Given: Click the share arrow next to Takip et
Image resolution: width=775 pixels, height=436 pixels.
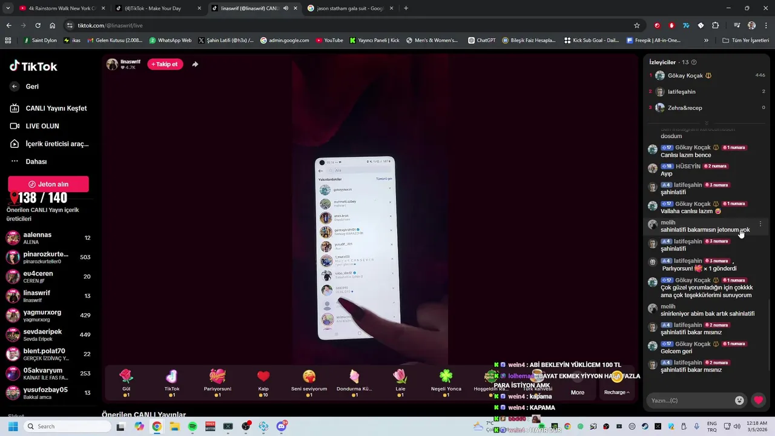Looking at the screenshot, I should pos(195,64).
